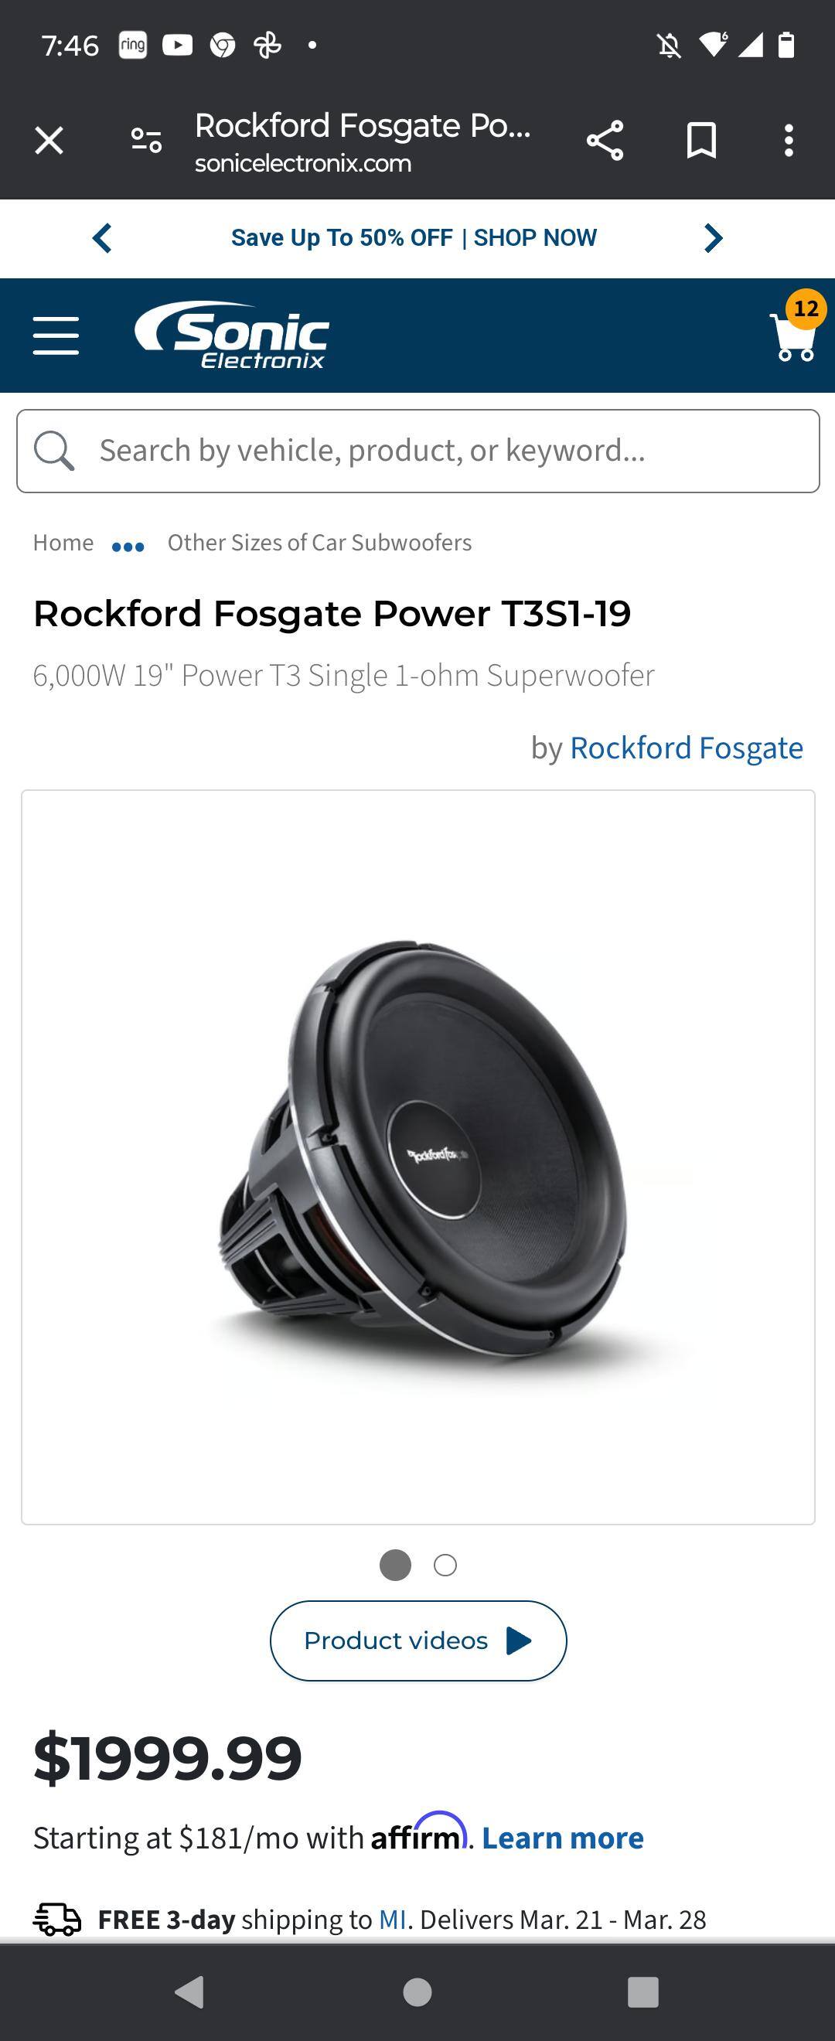Click the Sonic Electronix logo
This screenshot has height=2041, width=835.
click(232, 336)
